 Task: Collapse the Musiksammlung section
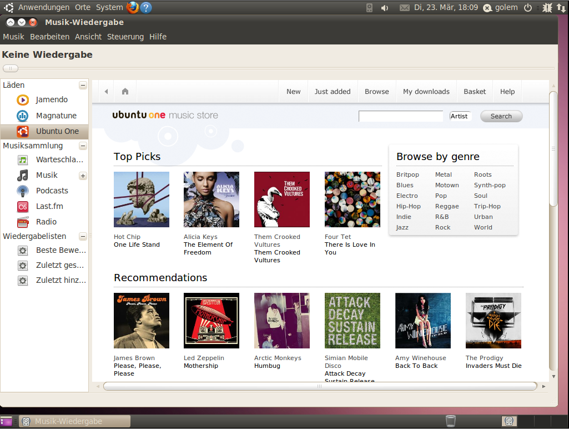click(x=83, y=145)
